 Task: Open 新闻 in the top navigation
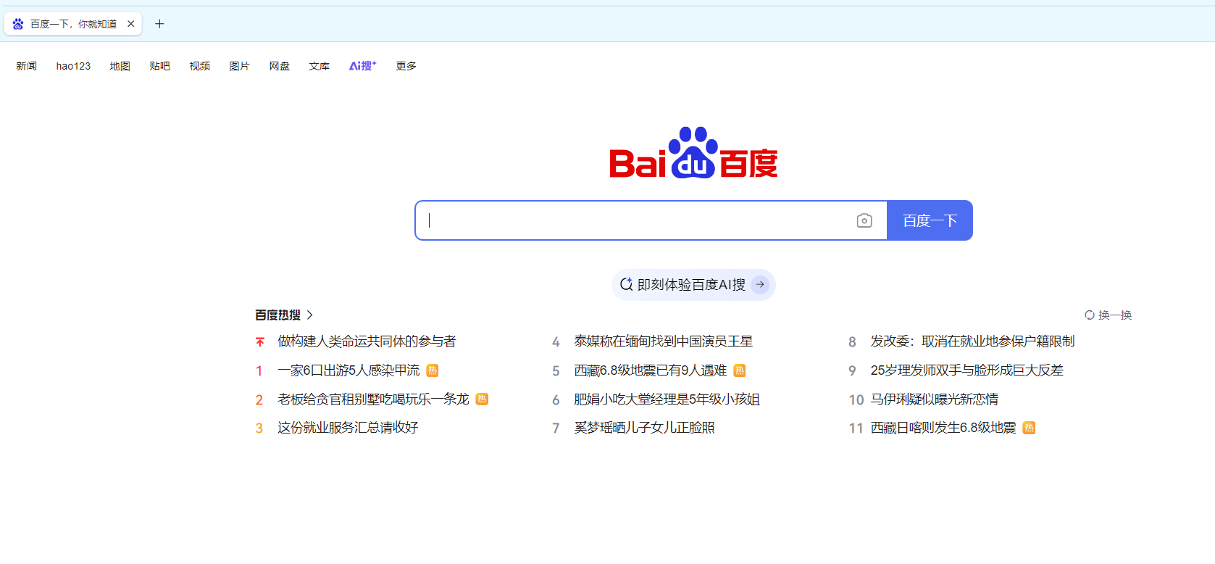[27, 66]
